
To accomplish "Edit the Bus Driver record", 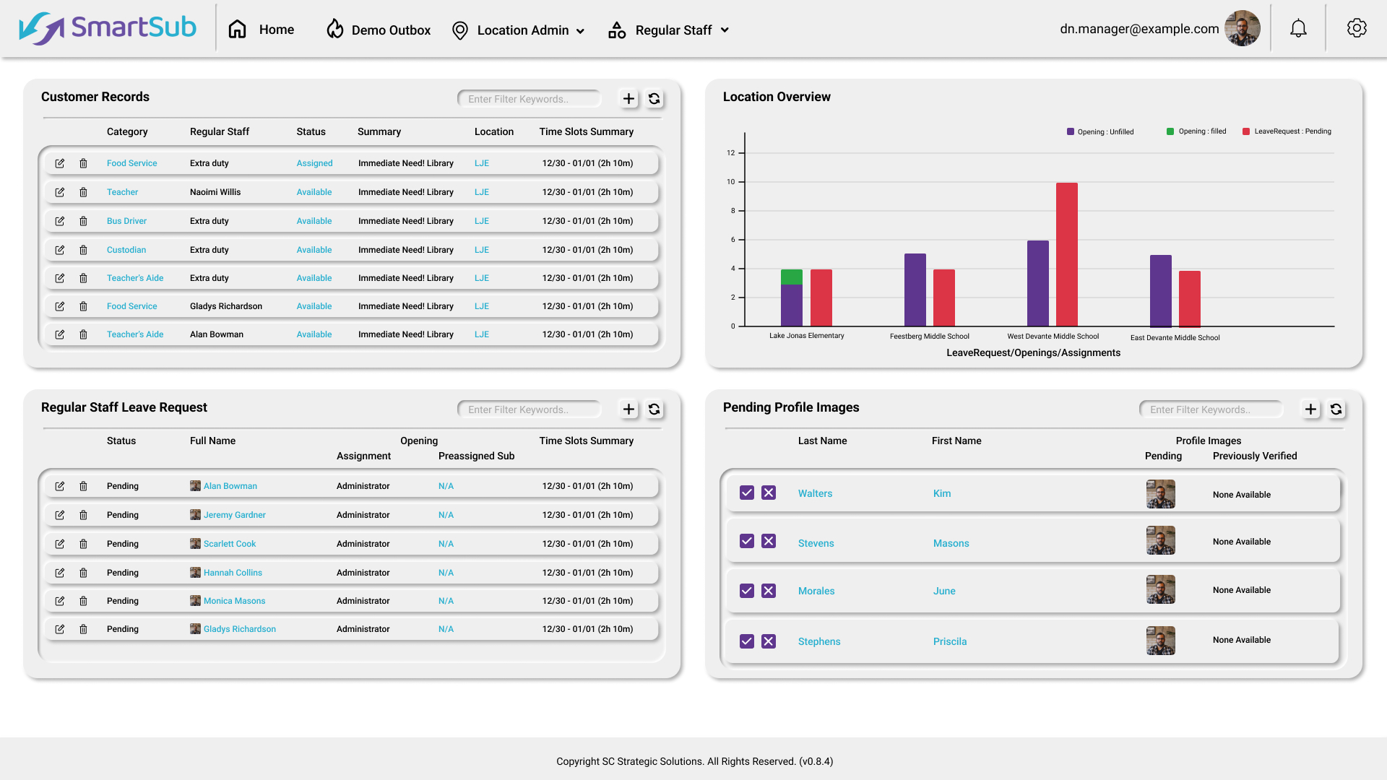I will point(60,221).
